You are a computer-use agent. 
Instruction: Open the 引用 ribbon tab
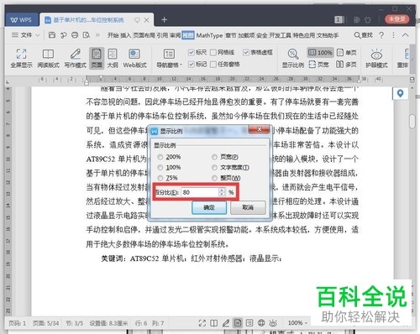click(162, 35)
